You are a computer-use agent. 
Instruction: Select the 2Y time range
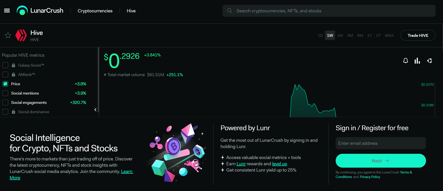378,35
